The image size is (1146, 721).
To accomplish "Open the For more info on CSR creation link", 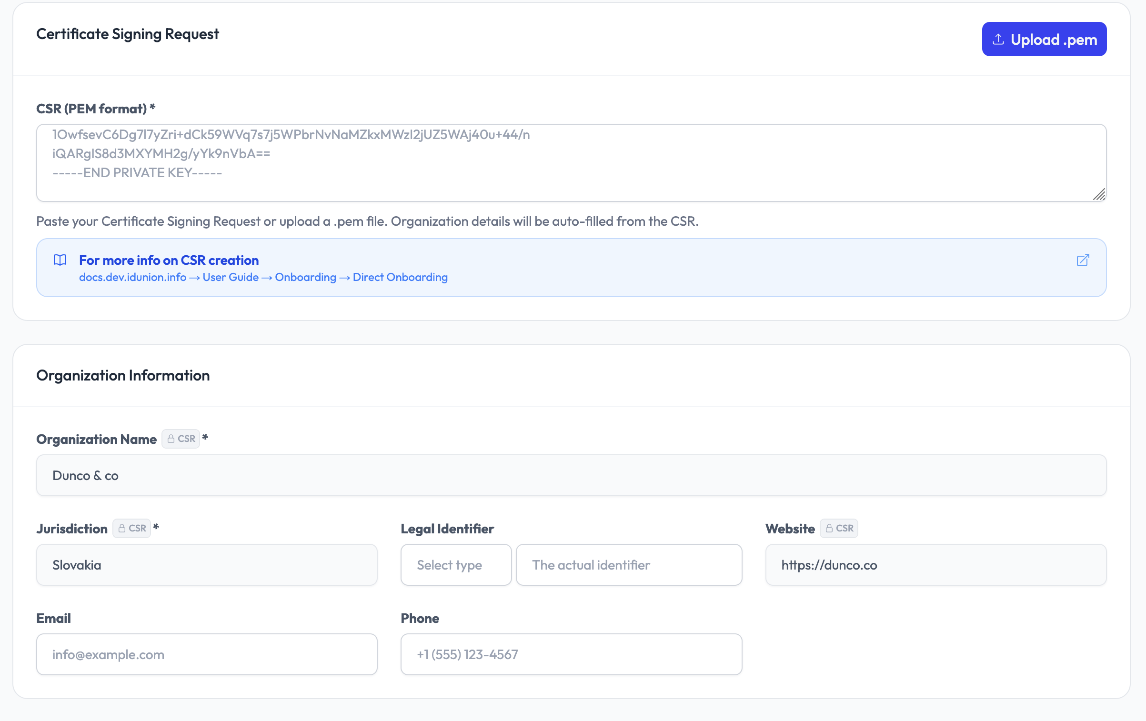I will coord(169,260).
